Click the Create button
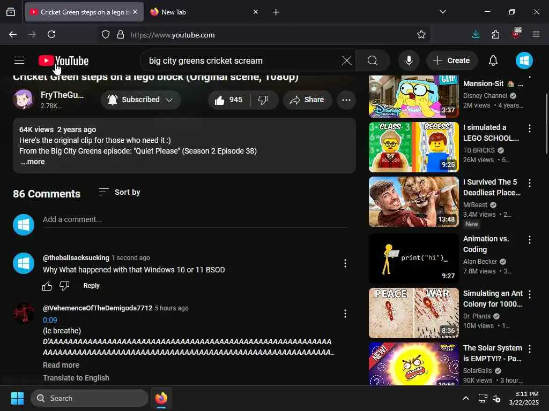549x411 pixels. [x=451, y=60]
